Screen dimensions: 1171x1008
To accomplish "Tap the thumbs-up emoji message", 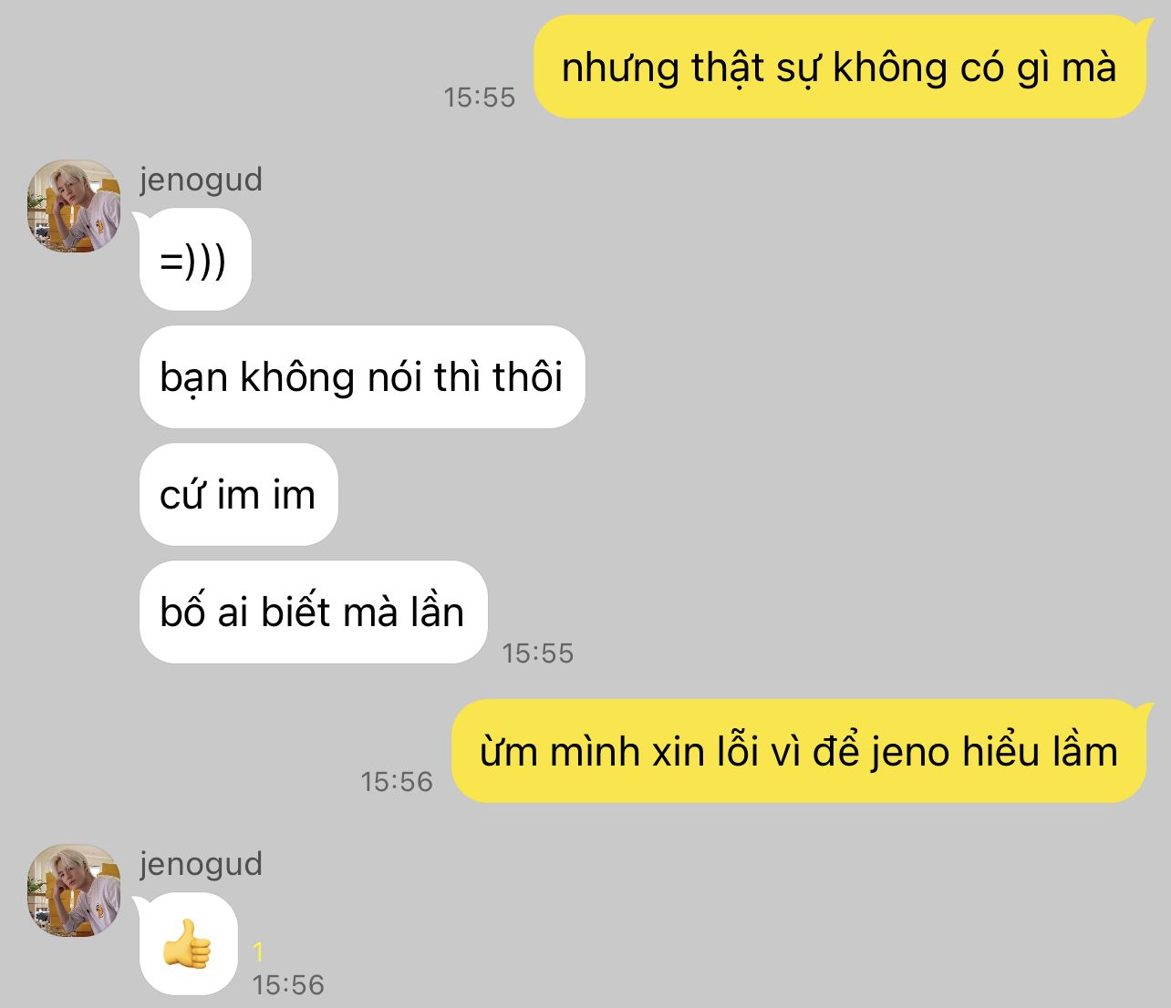I will coord(189,943).
